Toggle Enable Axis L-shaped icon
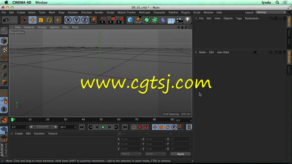The height and width of the screenshot is (164, 292). coord(4,93)
